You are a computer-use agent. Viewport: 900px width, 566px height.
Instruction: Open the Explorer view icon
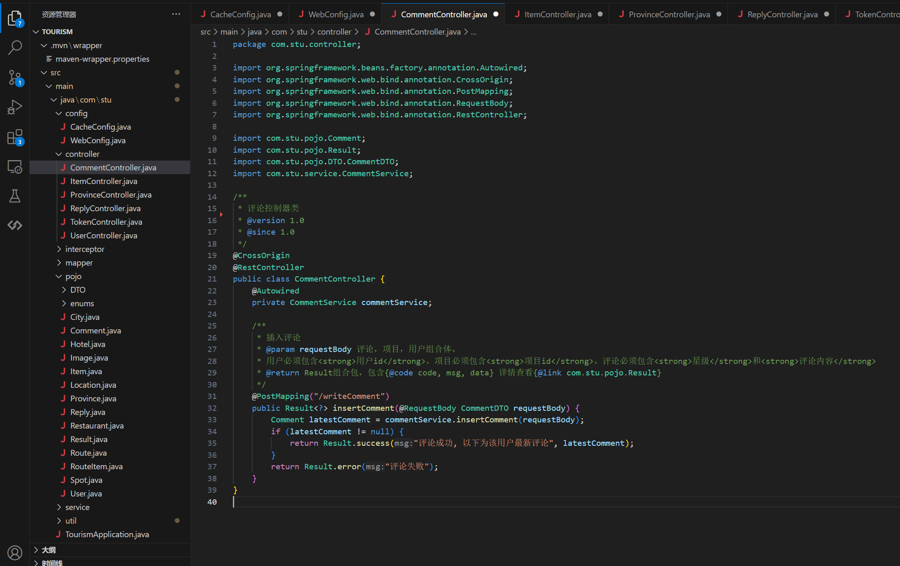coord(15,18)
